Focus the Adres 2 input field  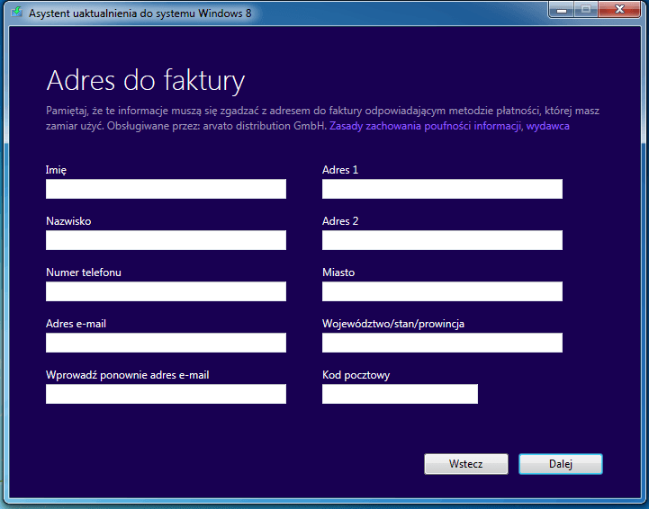click(442, 240)
